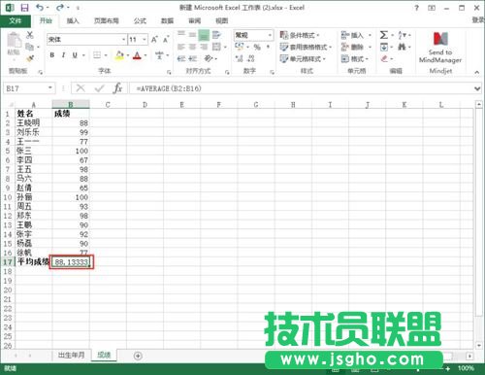The width and height of the screenshot is (485, 375).
Task: Apply the red font color
Action: [137, 55]
